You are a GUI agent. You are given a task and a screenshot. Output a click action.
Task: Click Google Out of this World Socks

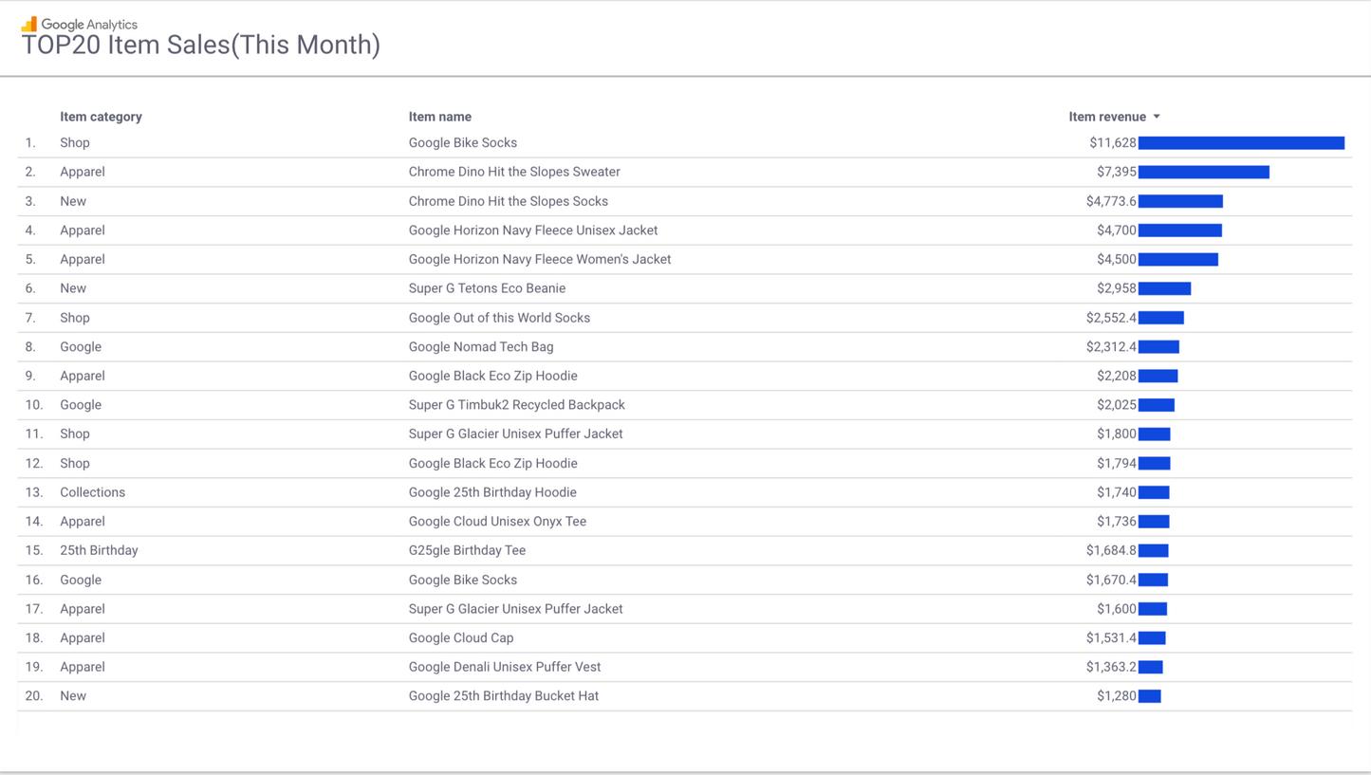coord(499,318)
